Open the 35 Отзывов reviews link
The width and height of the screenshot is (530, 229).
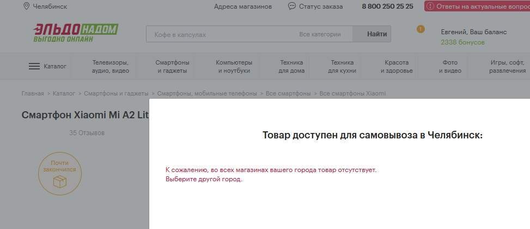point(87,133)
